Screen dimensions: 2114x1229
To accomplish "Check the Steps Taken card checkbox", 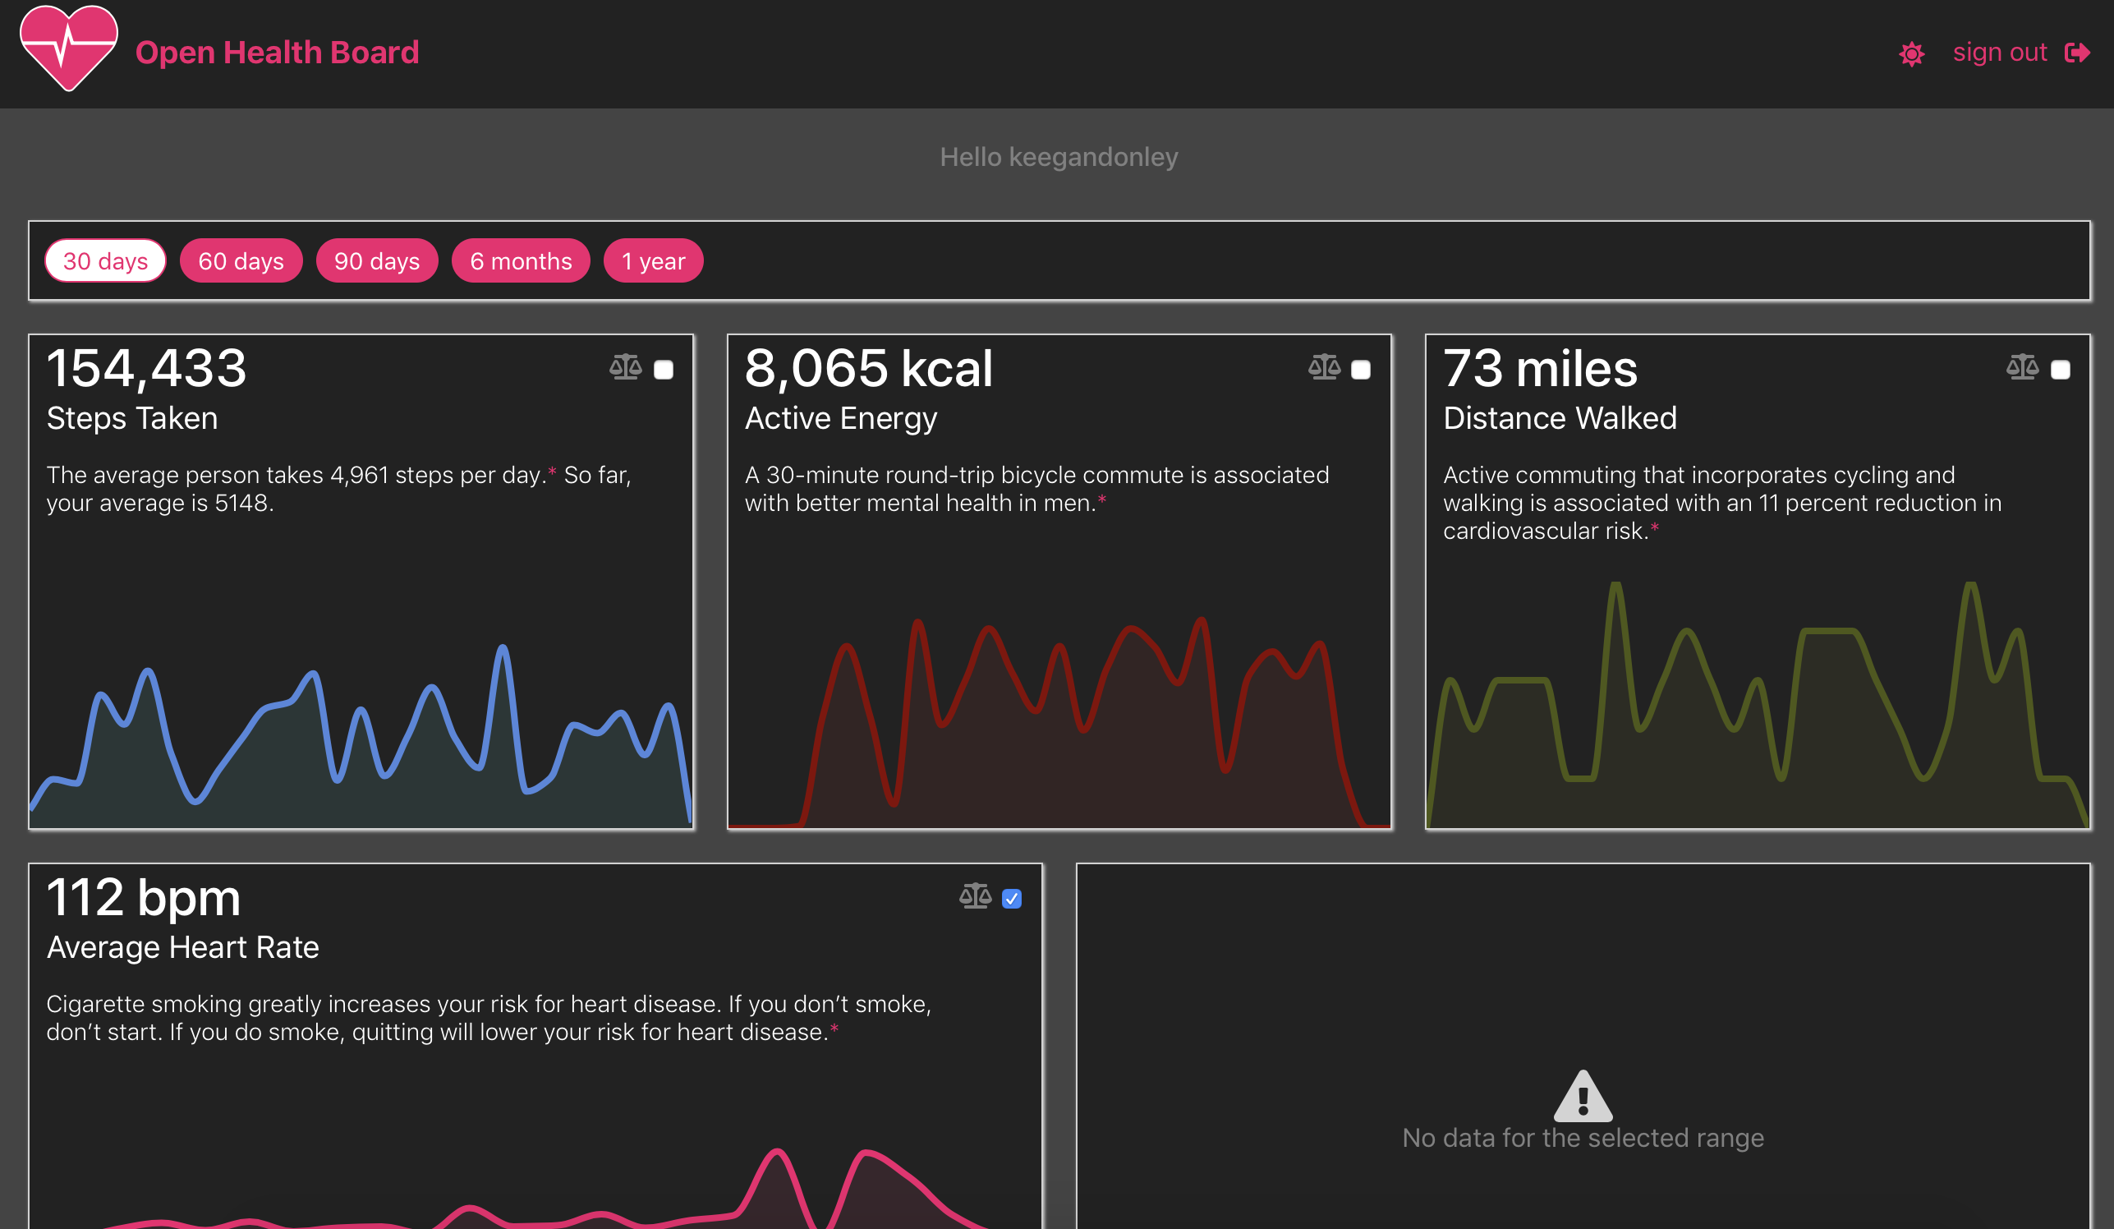I will pyautogui.click(x=664, y=370).
